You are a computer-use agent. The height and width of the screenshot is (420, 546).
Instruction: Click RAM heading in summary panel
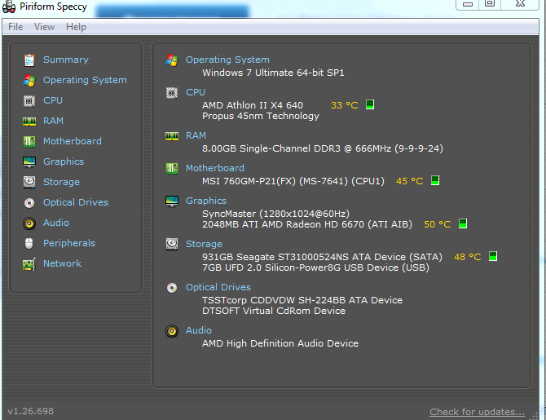[196, 135]
